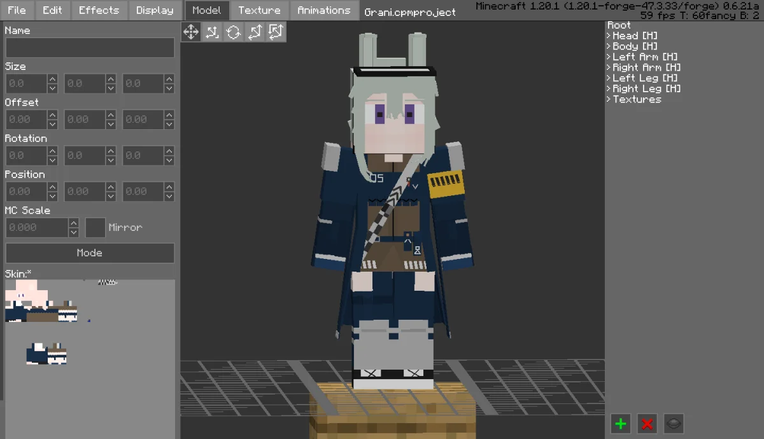Click the Size X value field
764x439 pixels.
26,83
